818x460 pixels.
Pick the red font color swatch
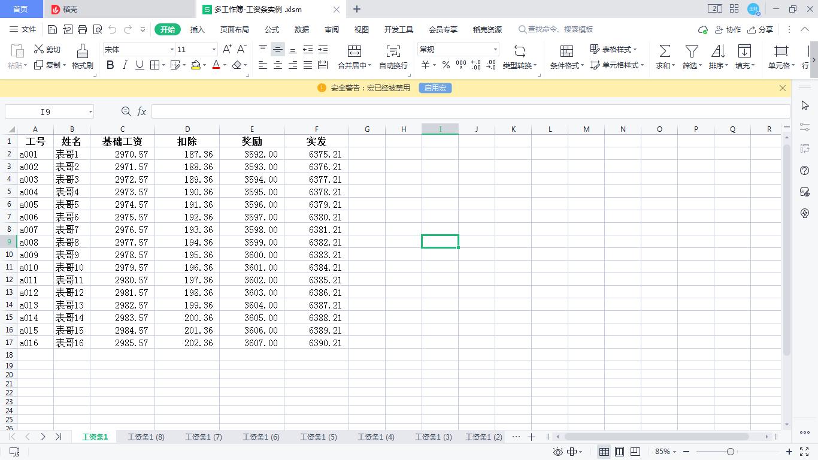216,65
